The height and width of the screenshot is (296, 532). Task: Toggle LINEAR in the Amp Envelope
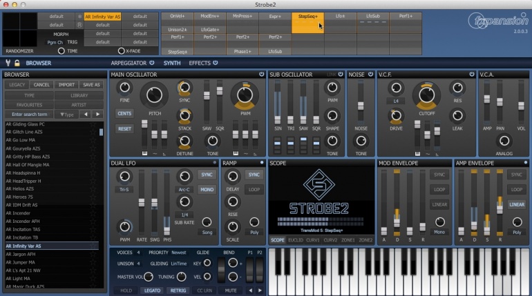click(517, 205)
